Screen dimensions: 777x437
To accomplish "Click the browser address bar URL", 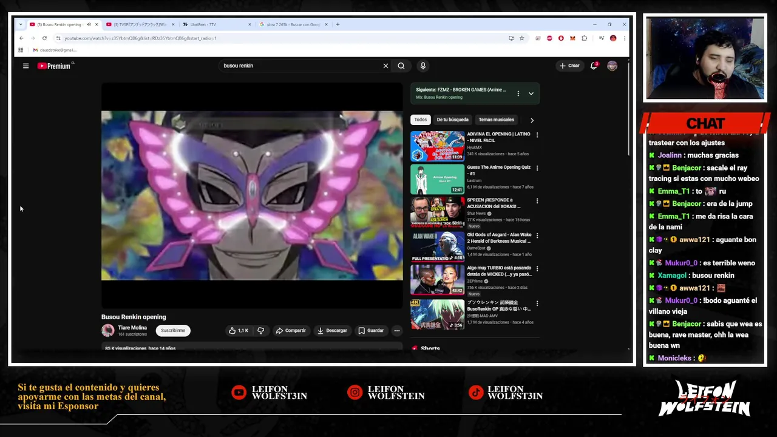I will (x=141, y=38).
